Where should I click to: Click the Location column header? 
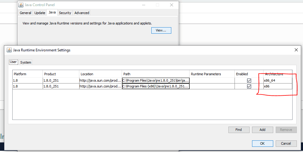click(100, 74)
